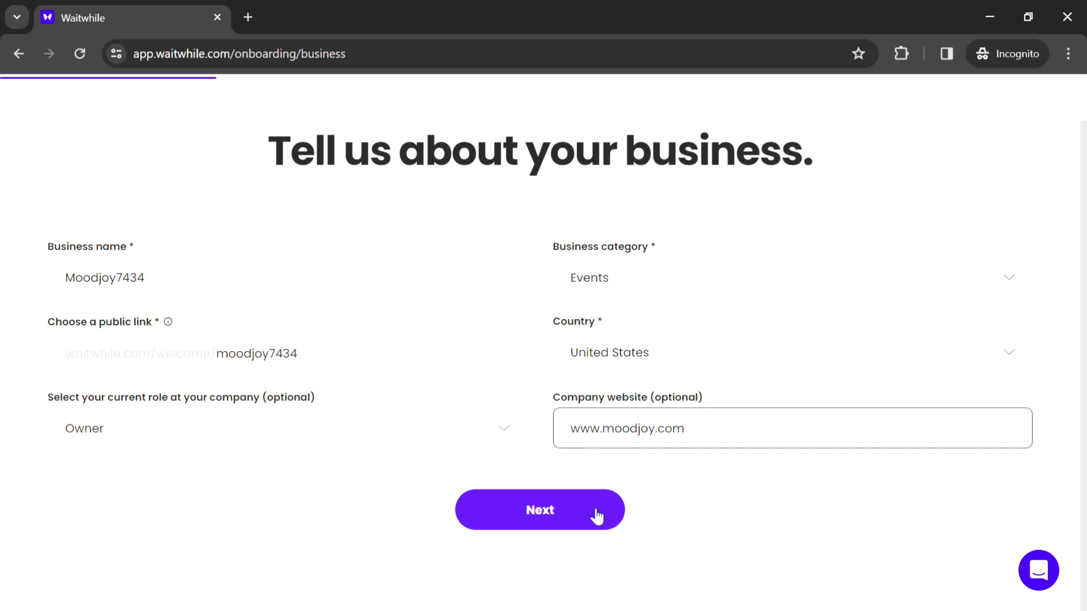Image resolution: width=1087 pixels, height=611 pixels.
Task: Click the public link info tooltip icon
Action: (x=168, y=322)
